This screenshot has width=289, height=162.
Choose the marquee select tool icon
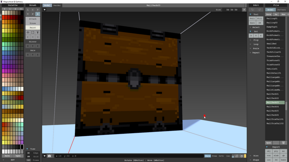[x=33, y=32]
